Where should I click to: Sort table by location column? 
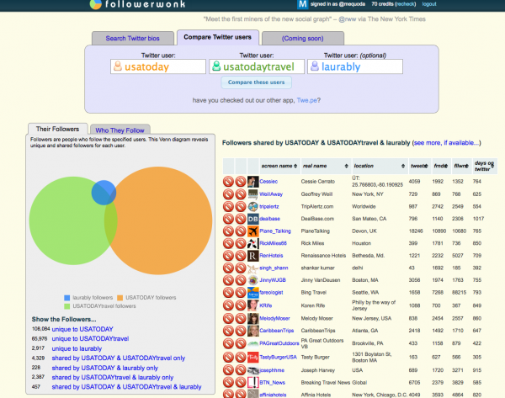380,166
